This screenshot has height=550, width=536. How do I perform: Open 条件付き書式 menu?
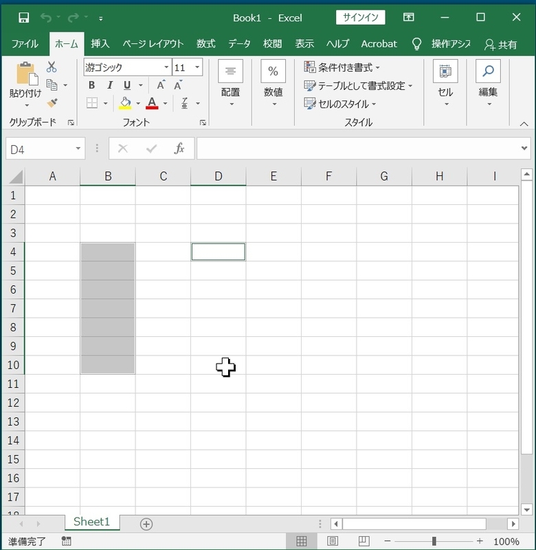[x=342, y=67]
